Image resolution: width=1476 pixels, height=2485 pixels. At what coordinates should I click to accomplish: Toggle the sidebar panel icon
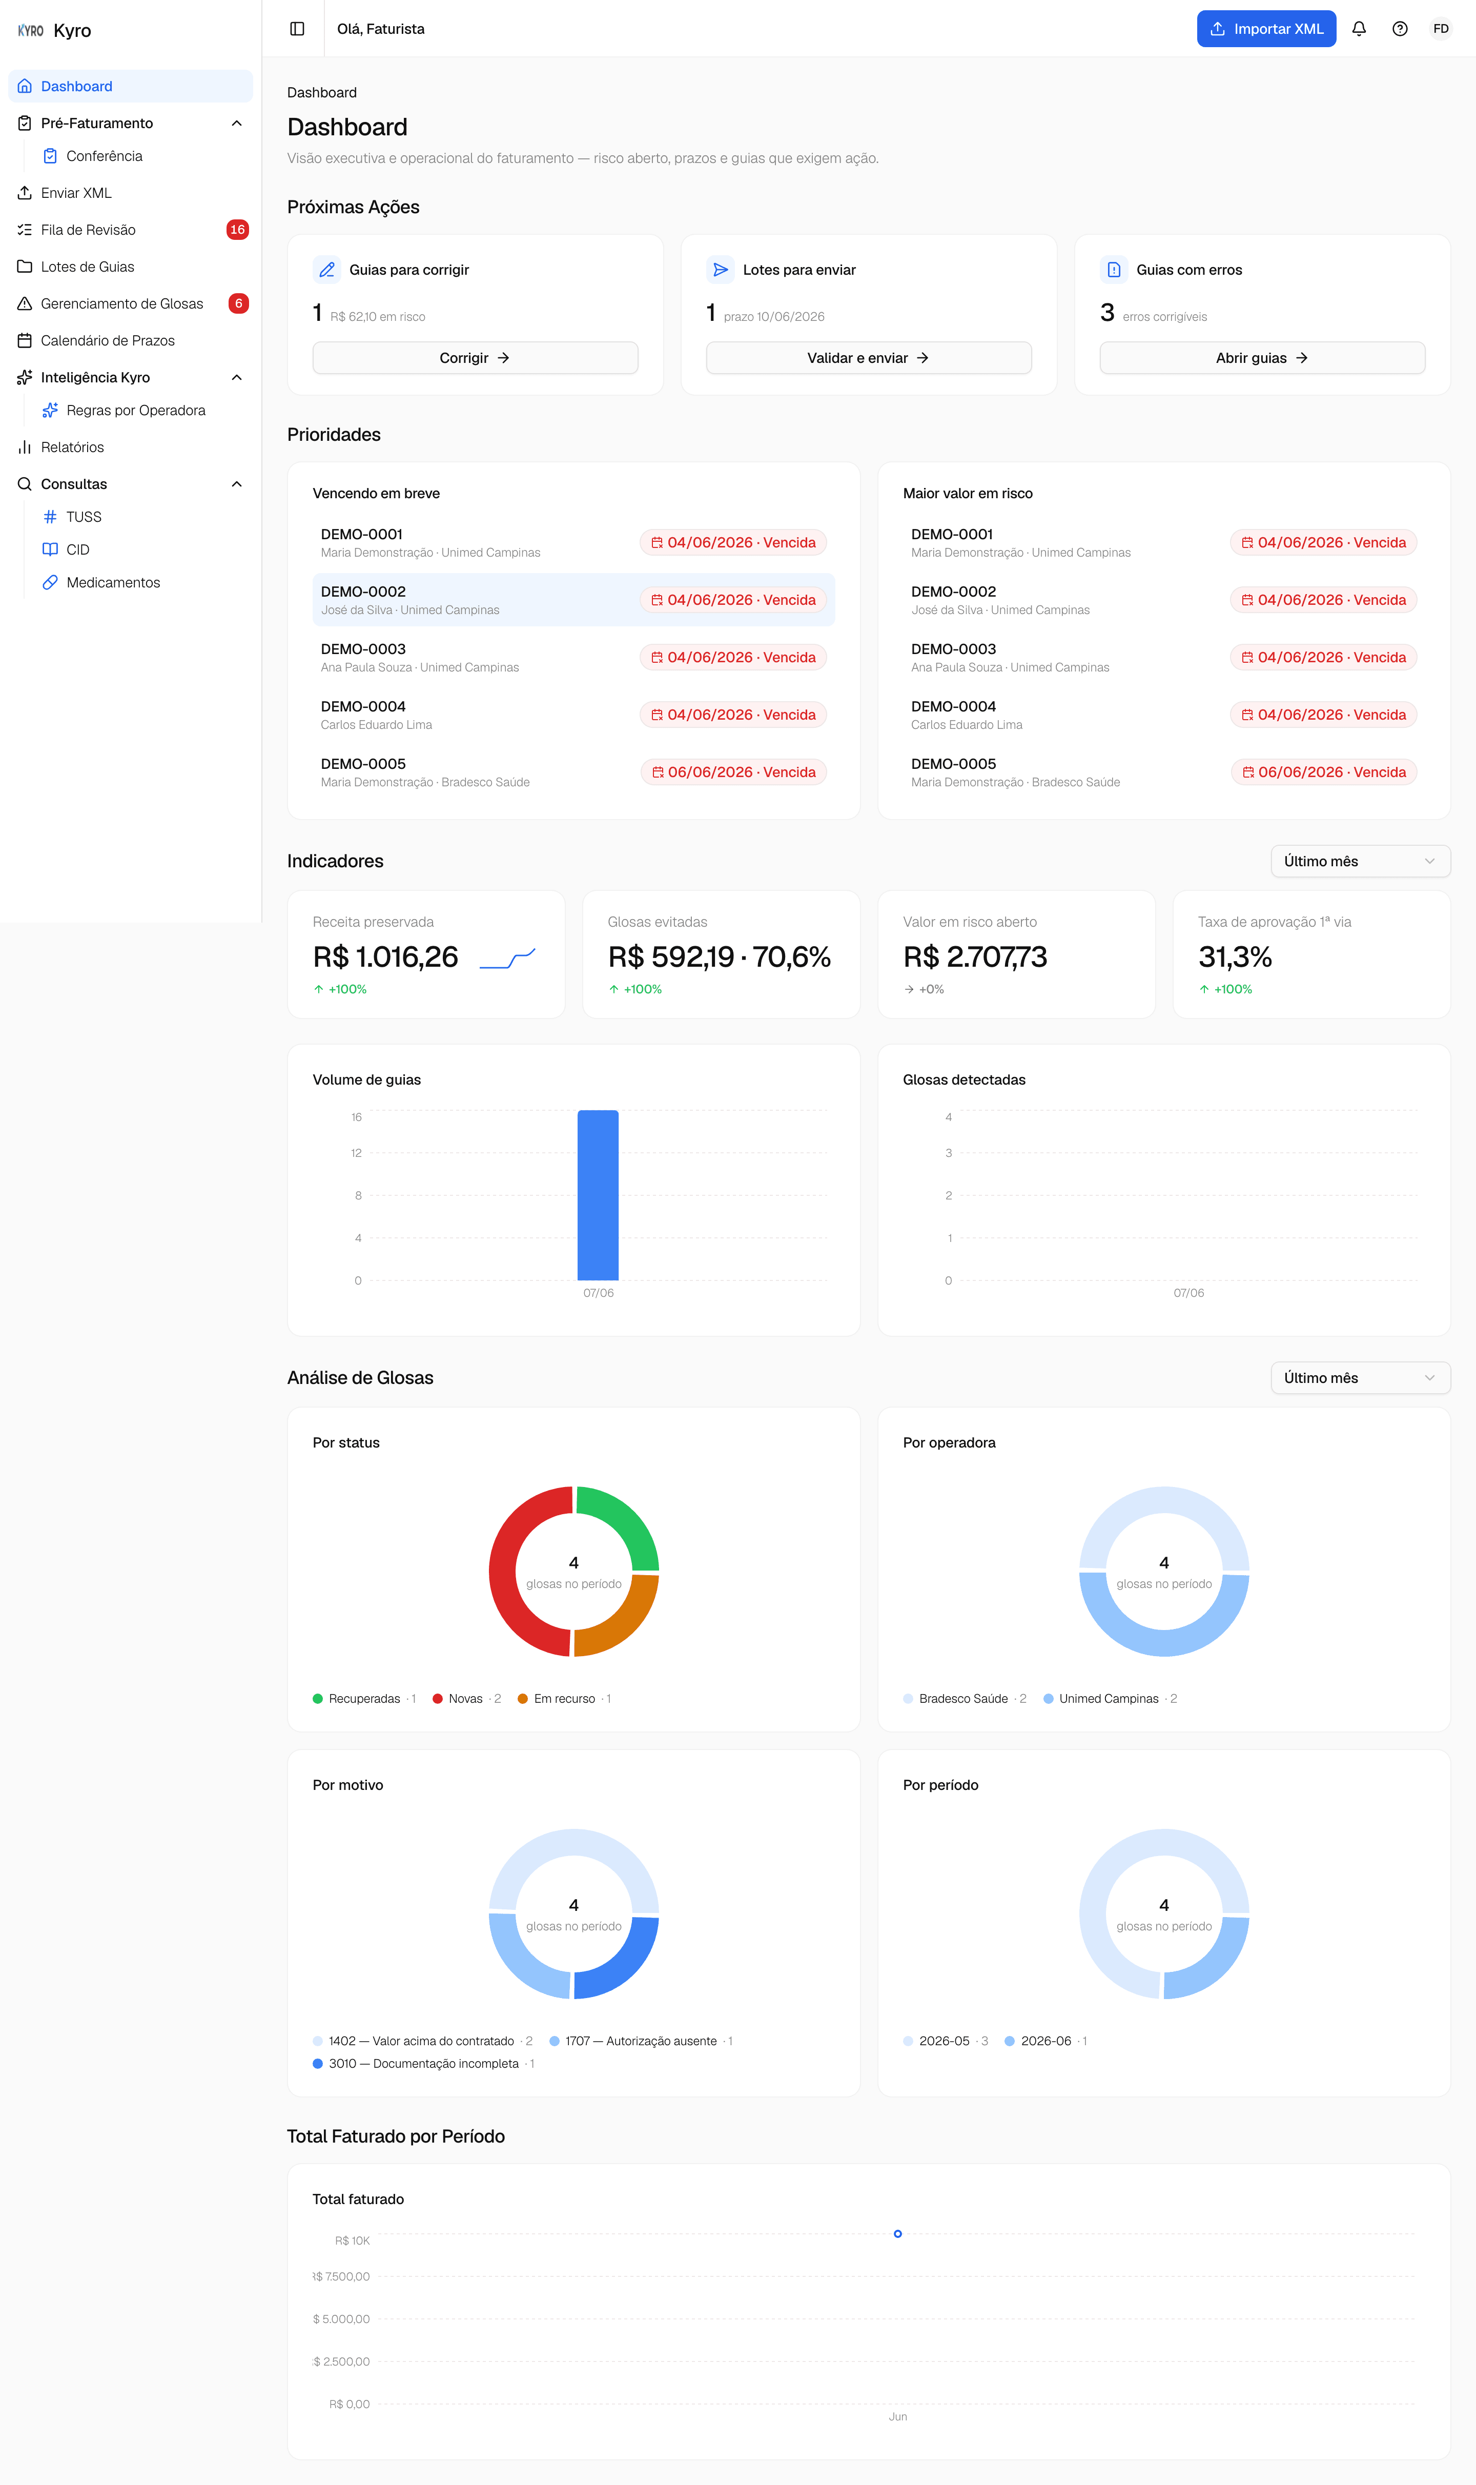297,29
